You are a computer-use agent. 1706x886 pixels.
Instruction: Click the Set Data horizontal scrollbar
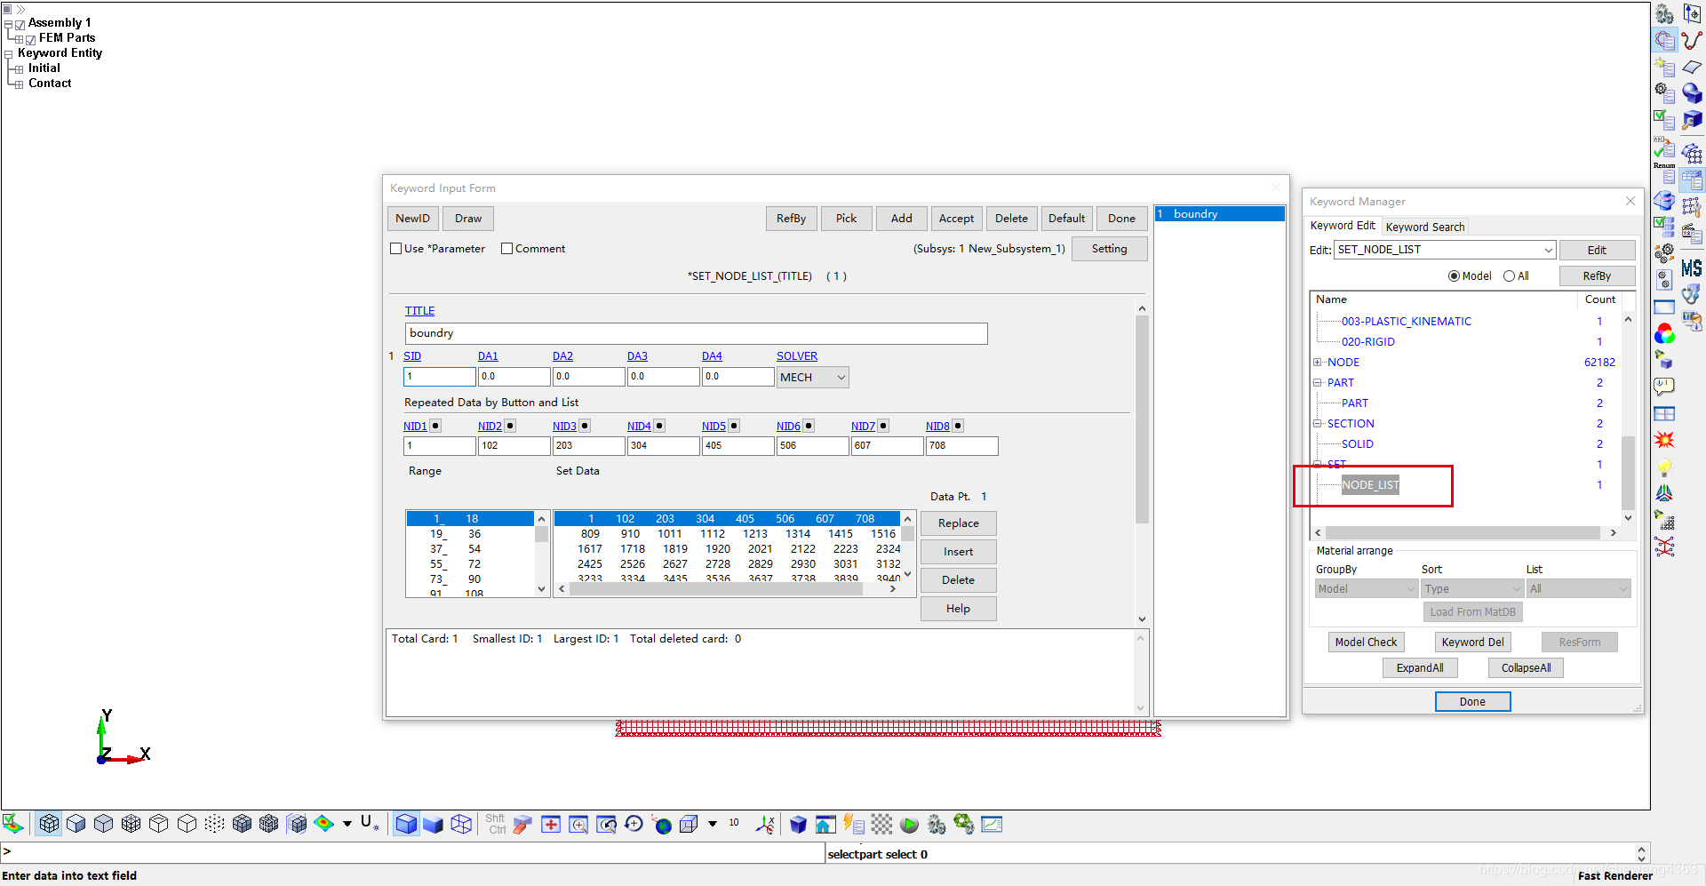pos(716,589)
